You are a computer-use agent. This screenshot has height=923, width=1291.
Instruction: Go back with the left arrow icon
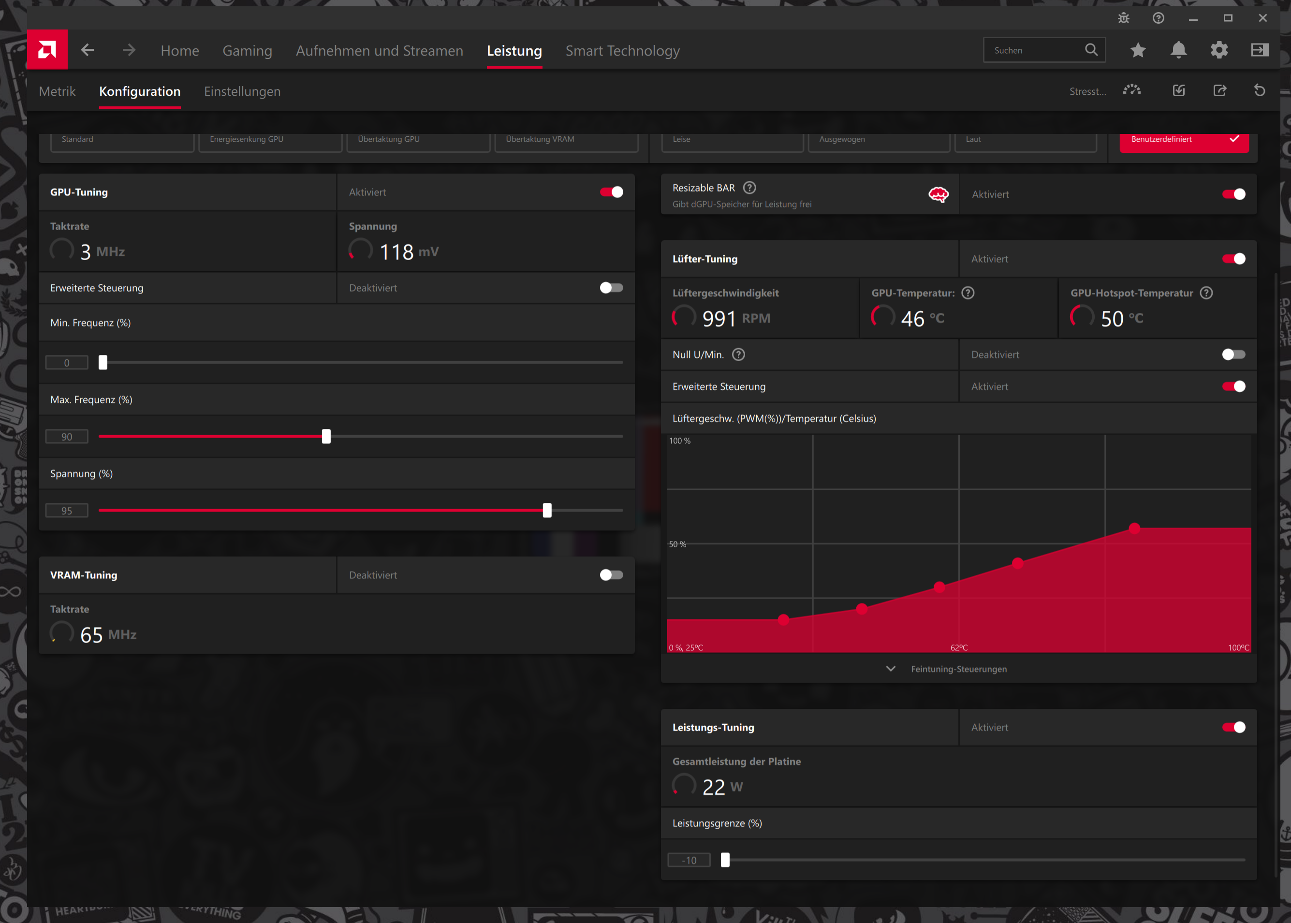88,50
